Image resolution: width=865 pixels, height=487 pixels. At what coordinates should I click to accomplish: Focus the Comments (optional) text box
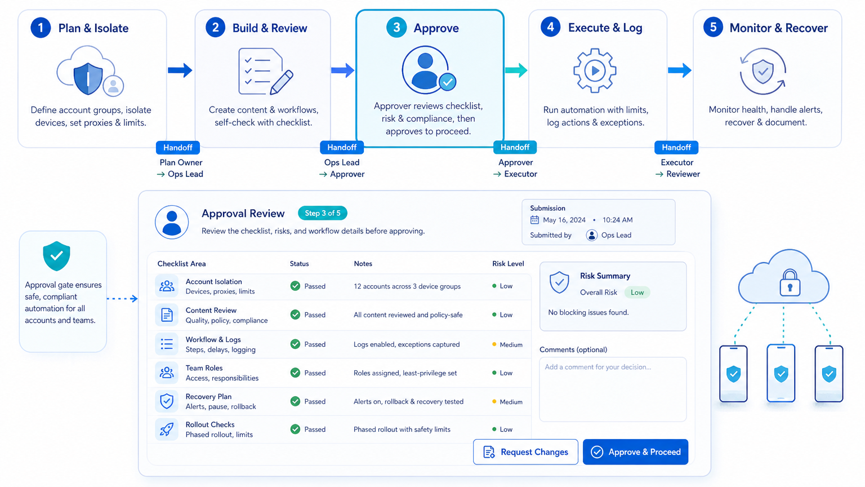(x=613, y=389)
